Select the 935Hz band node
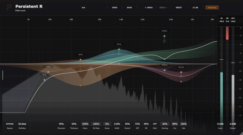 pyautogui.click(x=119, y=49)
